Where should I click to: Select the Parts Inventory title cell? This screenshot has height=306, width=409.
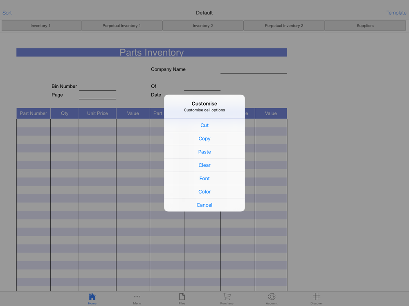[152, 52]
